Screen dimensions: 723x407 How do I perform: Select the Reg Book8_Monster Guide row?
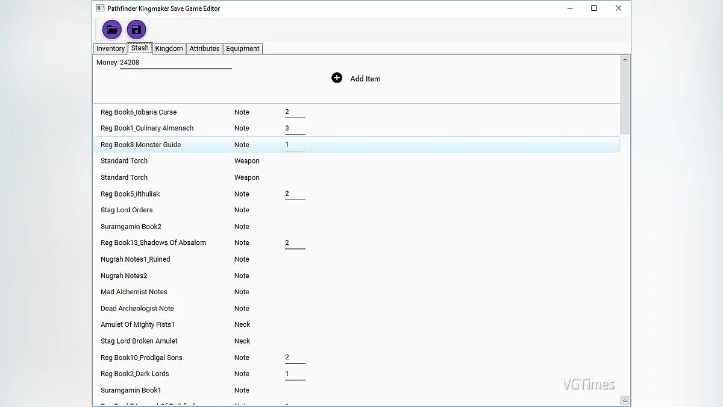tap(140, 145)
